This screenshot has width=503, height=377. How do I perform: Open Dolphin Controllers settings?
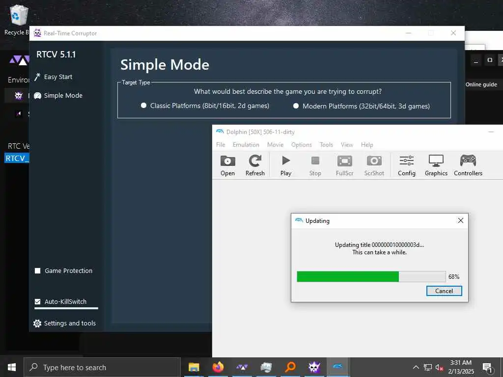[468, 165]
